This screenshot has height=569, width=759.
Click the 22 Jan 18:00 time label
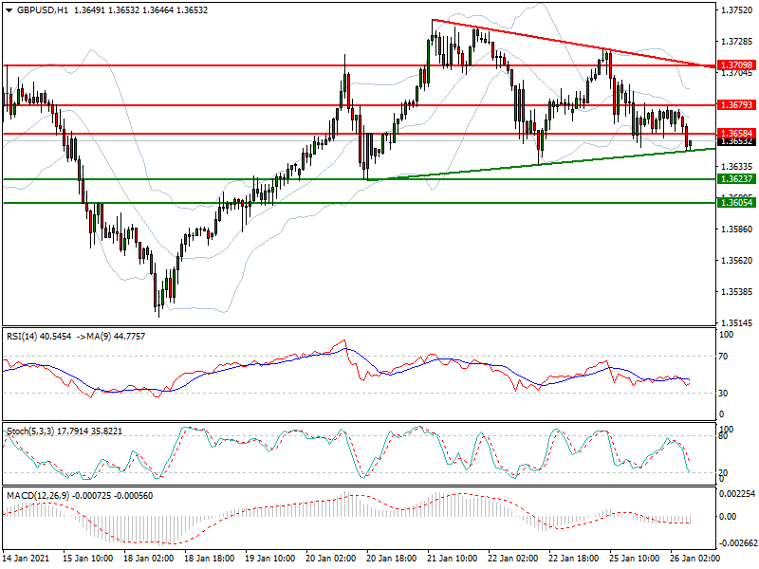point(574,558)
